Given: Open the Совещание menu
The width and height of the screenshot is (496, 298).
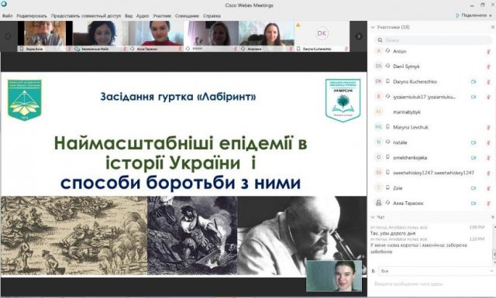Looking at the screenshot, I should point(187,15).
